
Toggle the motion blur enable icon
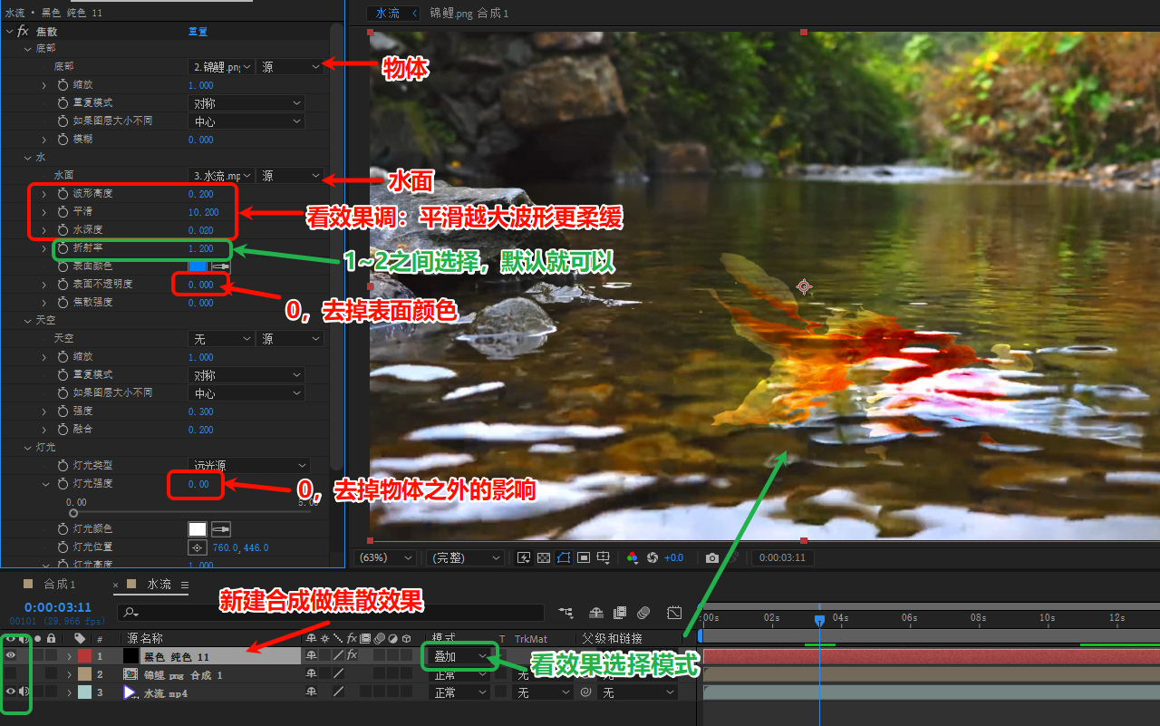[x=643, y=613]
